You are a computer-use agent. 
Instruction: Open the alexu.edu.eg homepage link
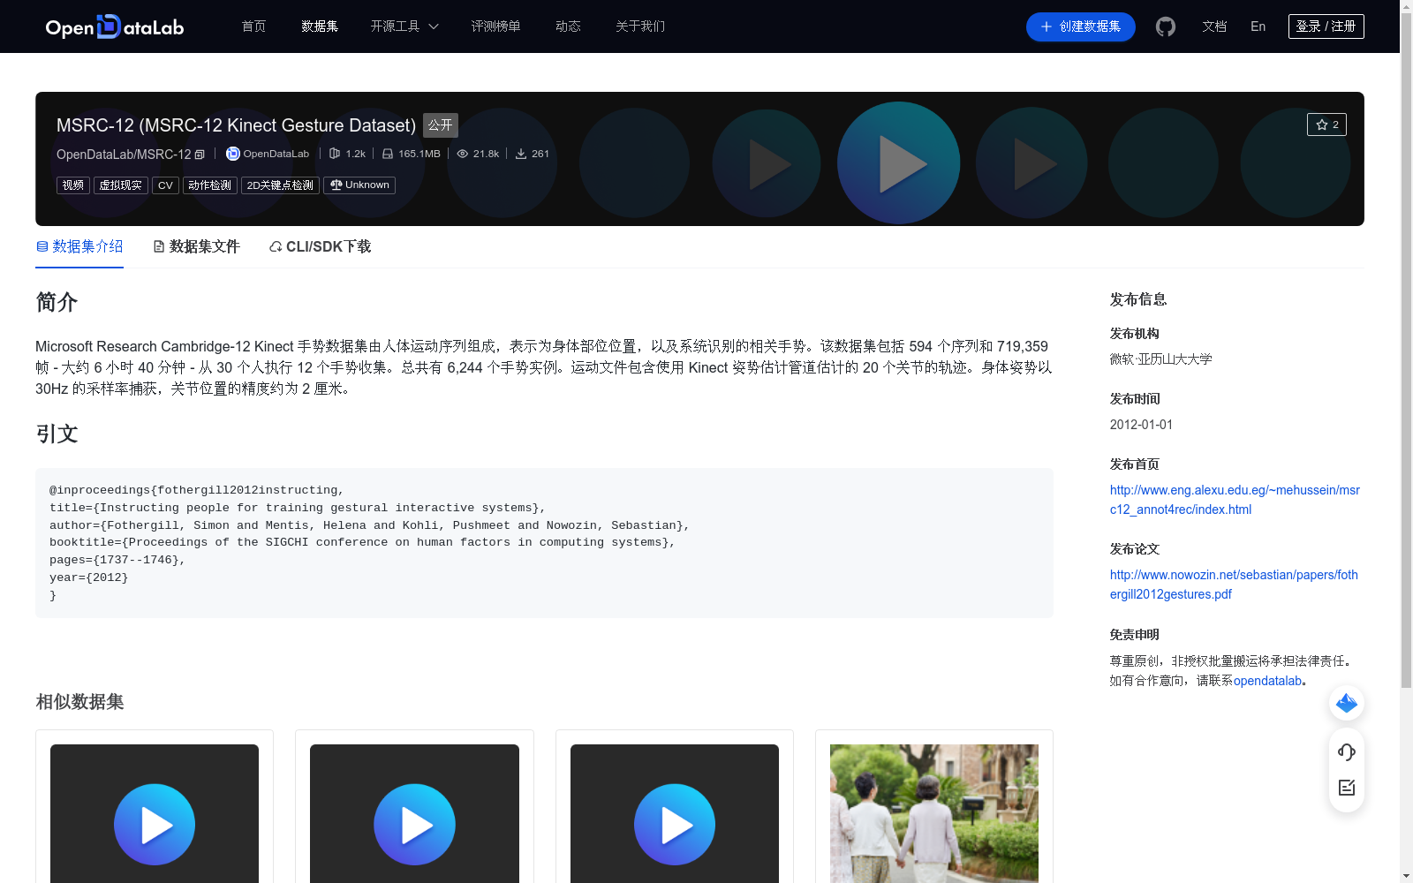1235,500
